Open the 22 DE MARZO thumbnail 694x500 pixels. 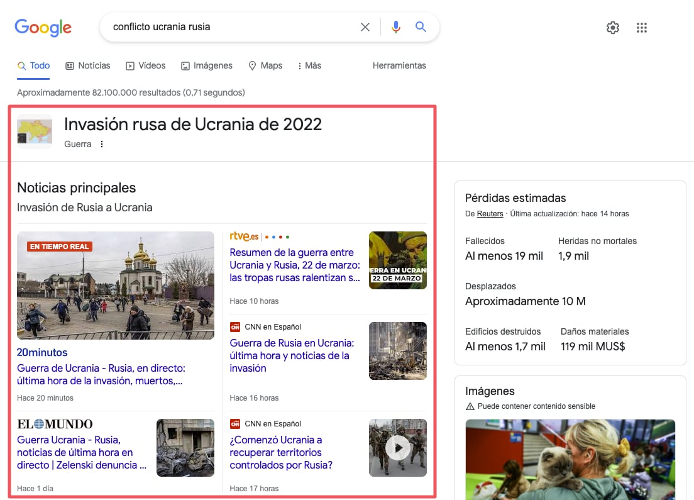(x=398, y=260)
